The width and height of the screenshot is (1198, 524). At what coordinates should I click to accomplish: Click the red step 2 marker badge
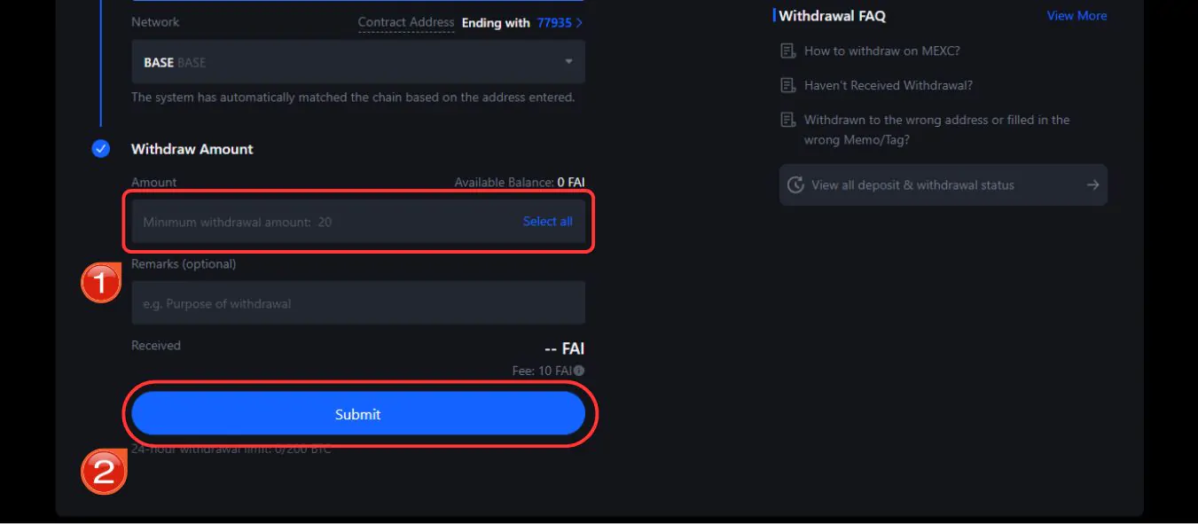click(x=103, y=472)
